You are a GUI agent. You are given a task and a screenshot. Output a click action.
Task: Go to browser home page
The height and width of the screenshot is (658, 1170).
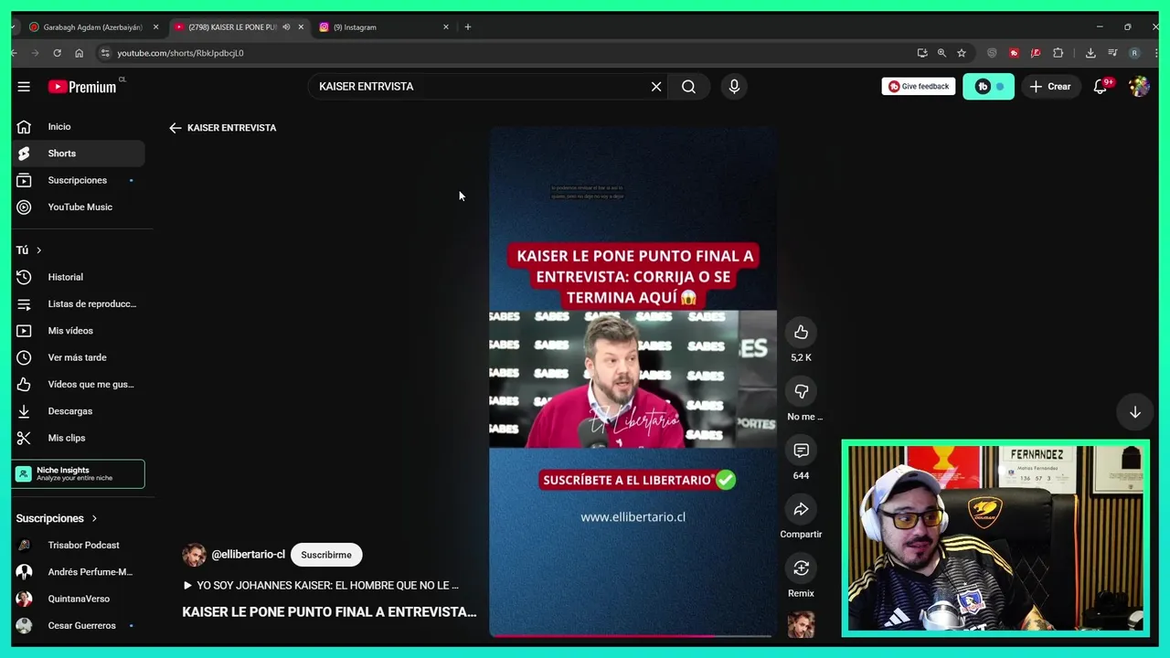(x=79, y=53)
